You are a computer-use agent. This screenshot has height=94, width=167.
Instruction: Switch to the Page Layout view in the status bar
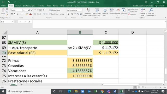(x=139, y=87)
